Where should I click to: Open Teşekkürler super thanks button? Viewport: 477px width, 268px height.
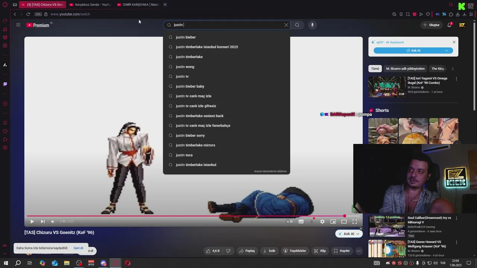tap(295, 251)
